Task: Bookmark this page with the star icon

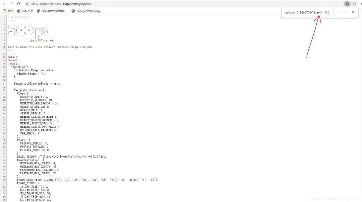Action: (x=355, y=4)
